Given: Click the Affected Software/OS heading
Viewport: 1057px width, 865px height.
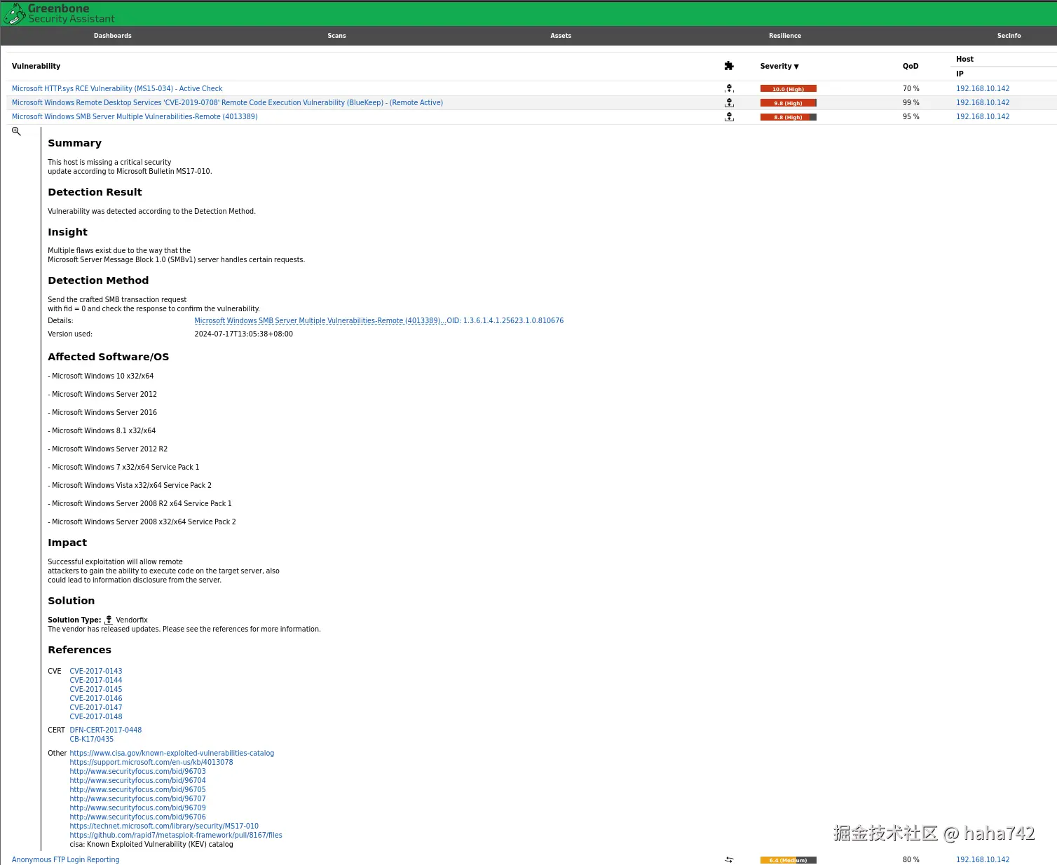Looking at the screenshot, I should tap(109, 357).
